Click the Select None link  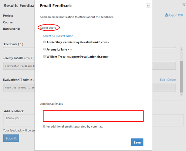pyautogui.click(x=65, y=36)
